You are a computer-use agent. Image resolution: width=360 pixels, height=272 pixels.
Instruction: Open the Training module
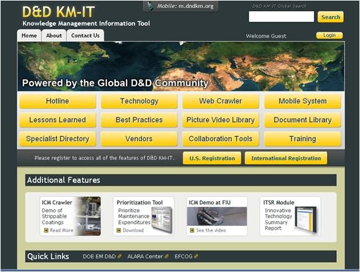point(303,139)
